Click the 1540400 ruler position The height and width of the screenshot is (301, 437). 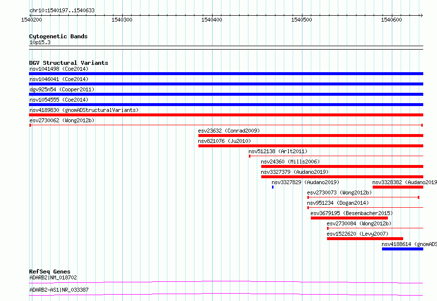(x=212, y=20)
